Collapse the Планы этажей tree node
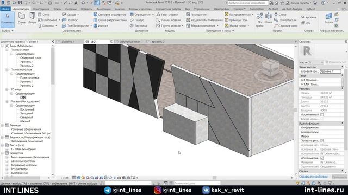Screen dimensions: 348x195 (7, 50)
